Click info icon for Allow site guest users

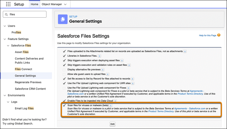tap(107, 74)
